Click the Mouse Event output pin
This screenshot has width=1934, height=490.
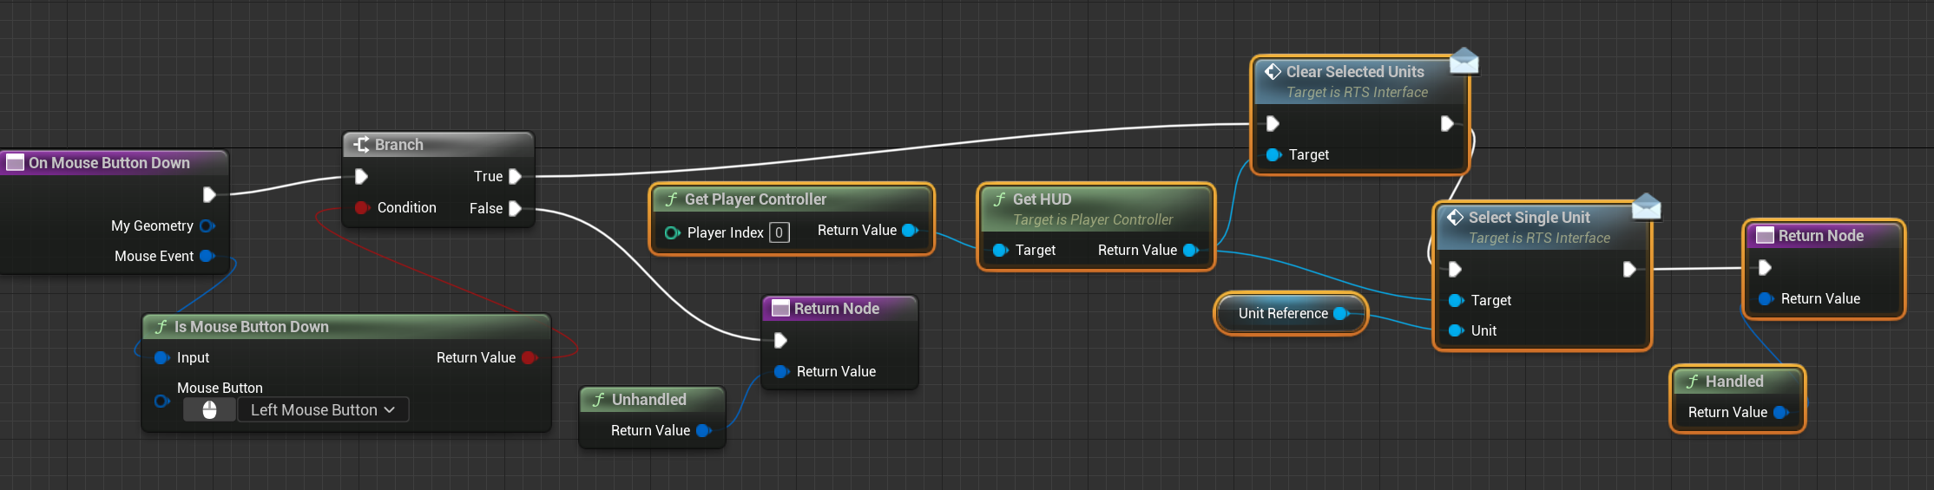coord(207,256)
